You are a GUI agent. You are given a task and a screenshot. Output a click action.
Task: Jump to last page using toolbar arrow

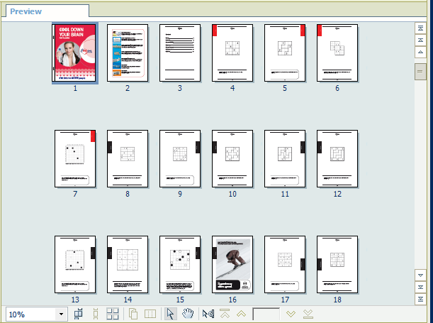[x=308, y=314]
